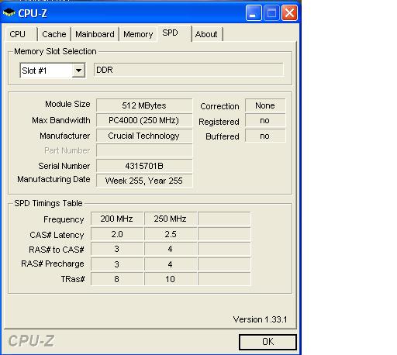The image size is (397, 355).
Task: Open the Memory tab
Action: point(138,34)
